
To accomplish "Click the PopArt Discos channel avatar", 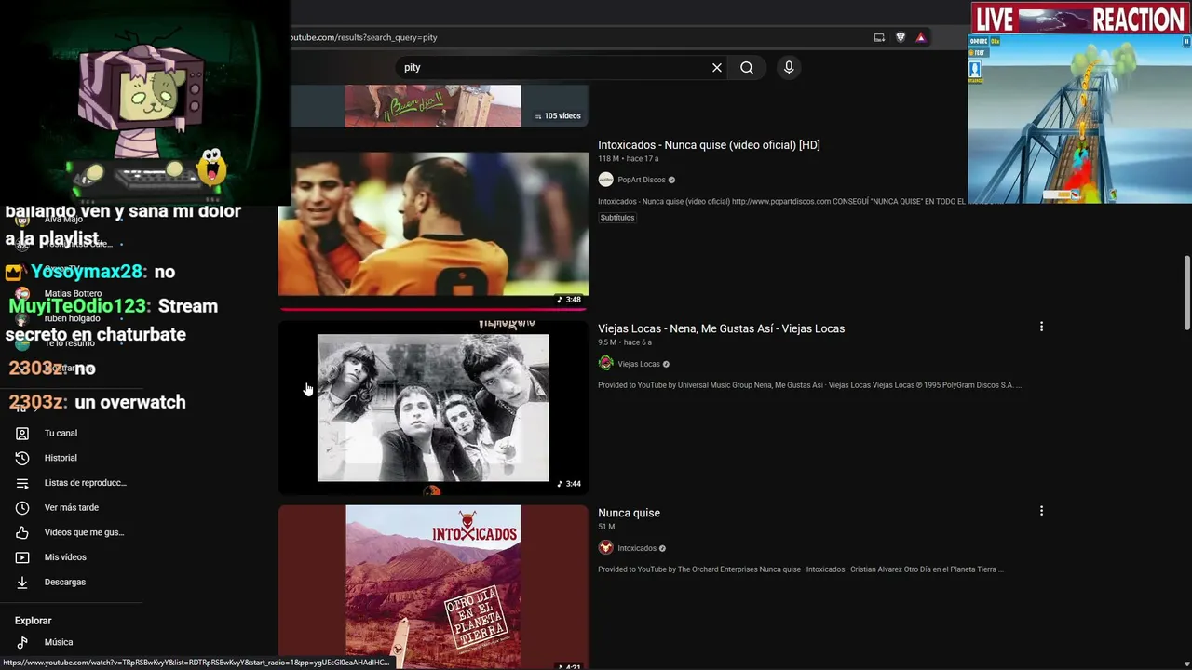I will [605, 180].
